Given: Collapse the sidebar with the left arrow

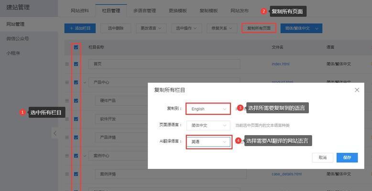Looking at the screenshot, I should [55, 133].
